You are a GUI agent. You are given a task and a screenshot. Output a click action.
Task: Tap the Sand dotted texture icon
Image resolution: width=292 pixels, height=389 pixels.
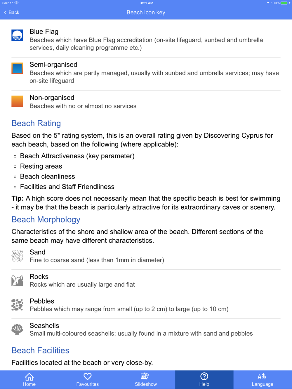[x=17, y=256]
